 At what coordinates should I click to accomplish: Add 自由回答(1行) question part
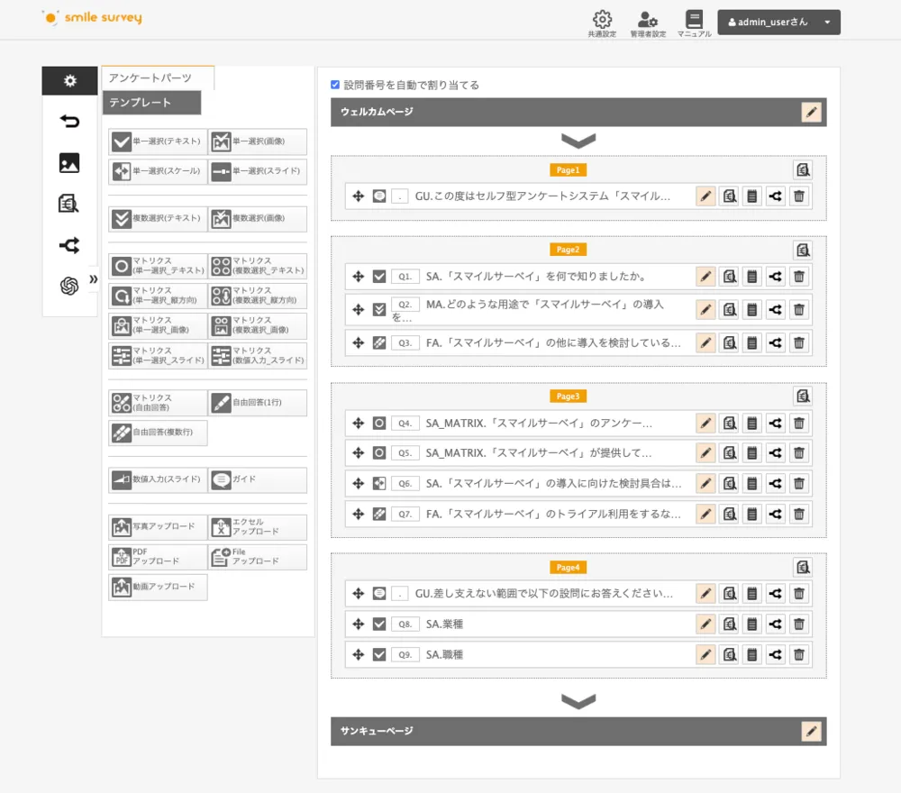257,403
